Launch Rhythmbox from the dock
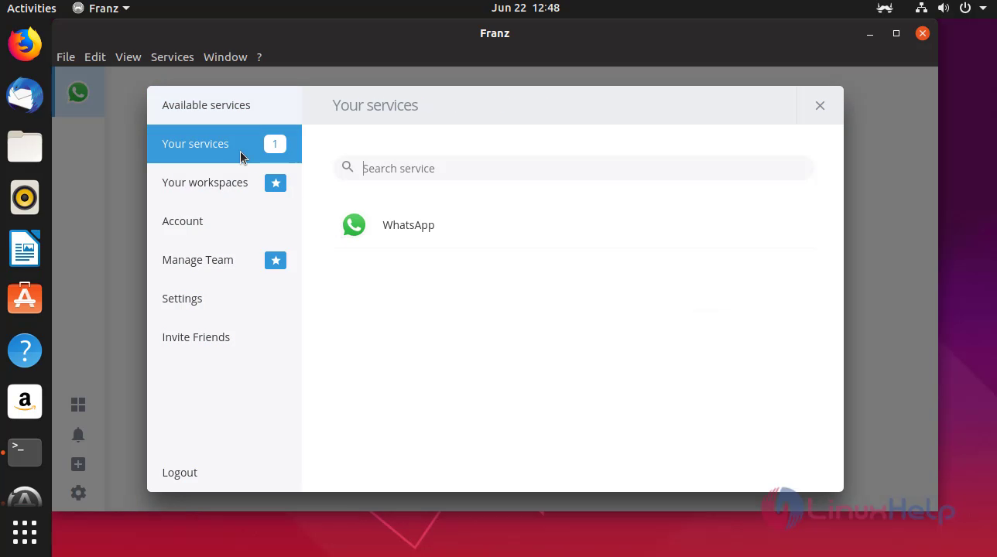 (x=25, y=198)
